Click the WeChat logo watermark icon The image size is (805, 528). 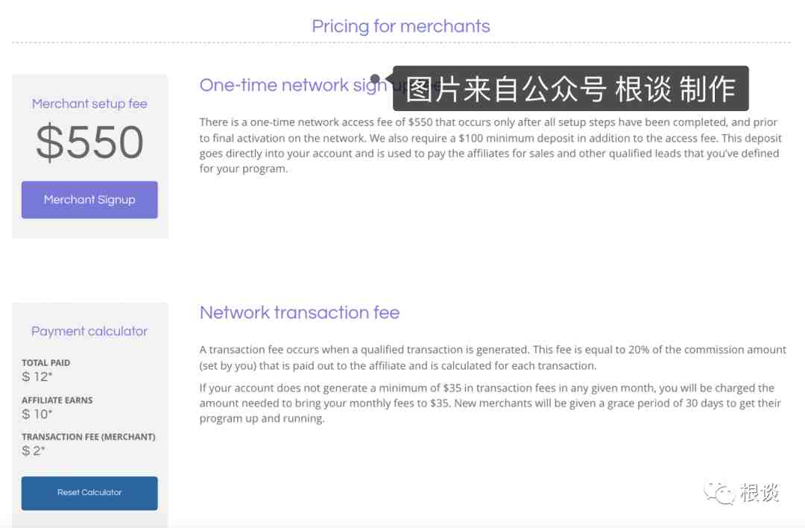(720, 494)
